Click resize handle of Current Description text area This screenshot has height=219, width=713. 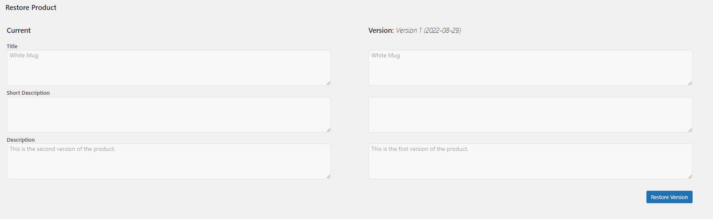(328, 177)
